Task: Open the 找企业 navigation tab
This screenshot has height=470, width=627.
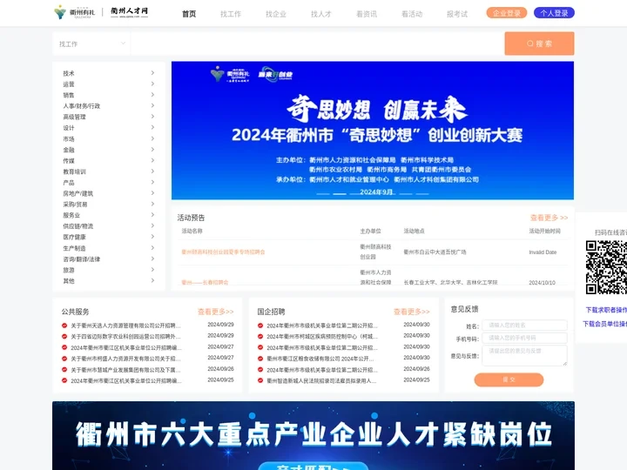Action: (x=276, y=14)
